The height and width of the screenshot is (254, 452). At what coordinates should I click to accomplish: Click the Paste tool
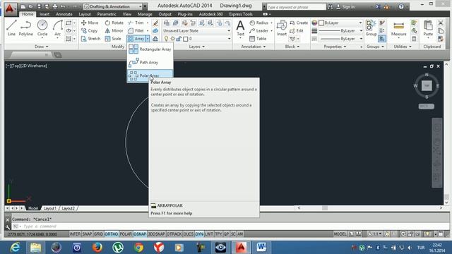(428, 28)
